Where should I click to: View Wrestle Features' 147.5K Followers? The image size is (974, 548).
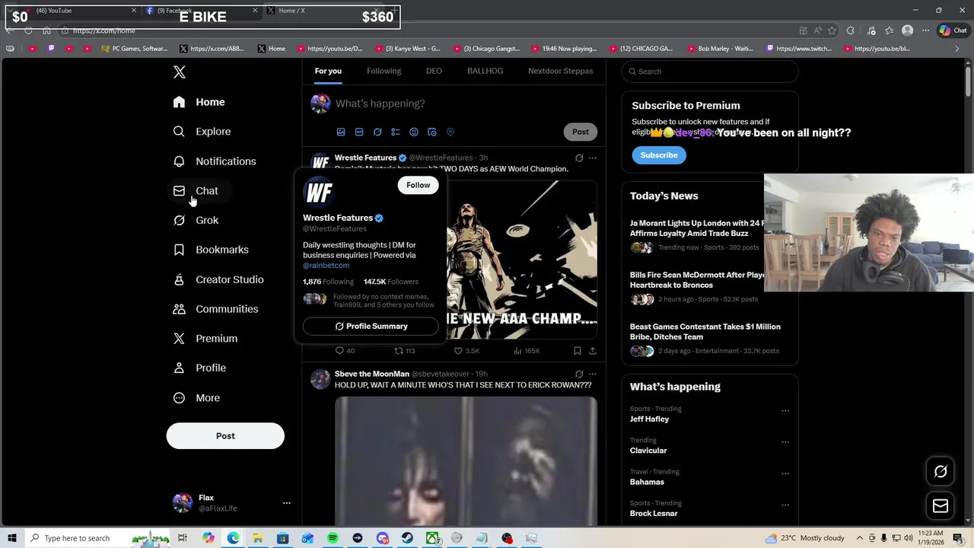point(391,282)
